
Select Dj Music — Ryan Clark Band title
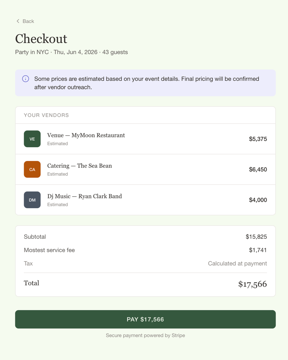coord(84,196)
